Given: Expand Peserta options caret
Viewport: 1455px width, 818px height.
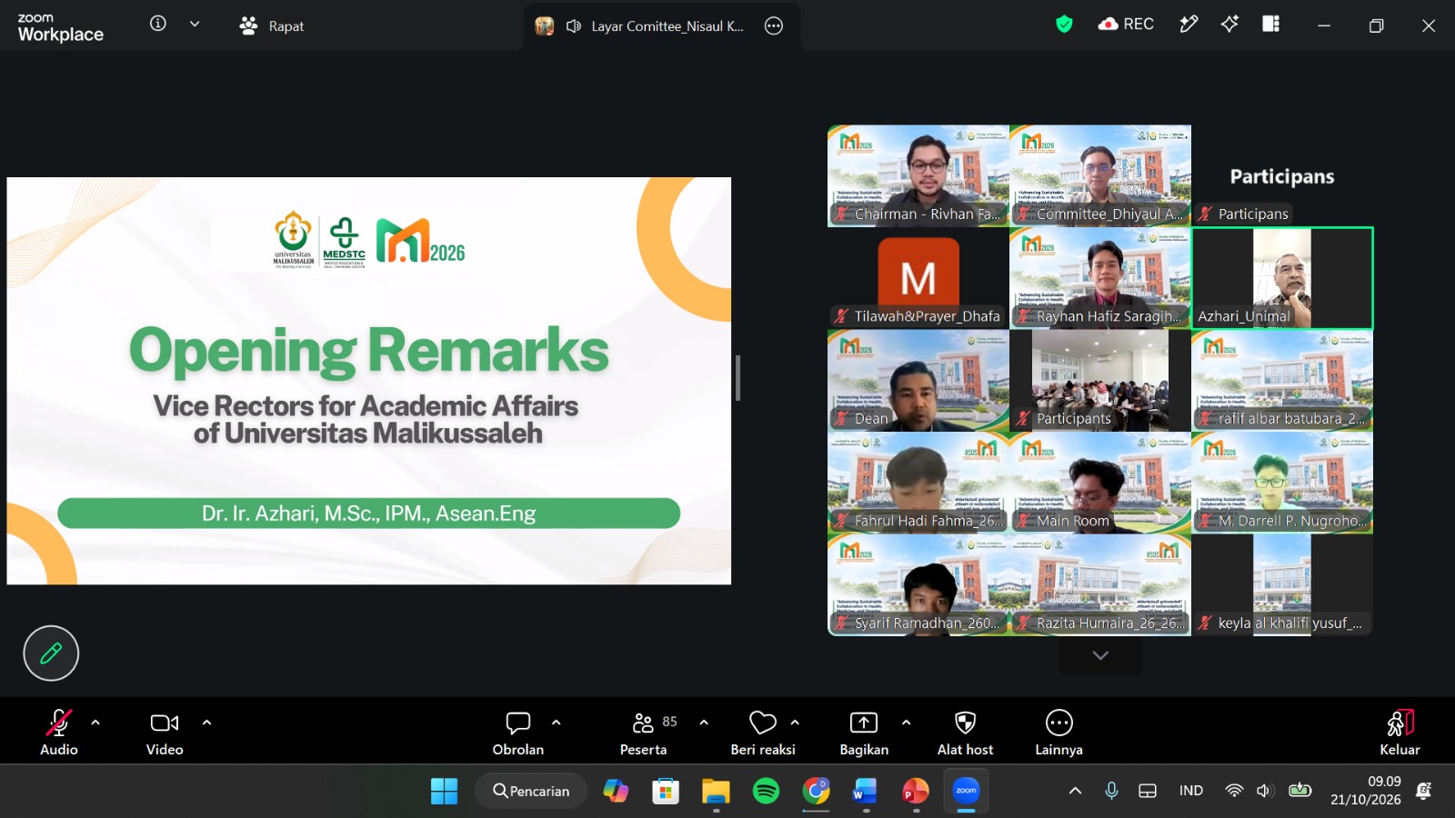Looking at the screenshot, I should pos(704,723).
